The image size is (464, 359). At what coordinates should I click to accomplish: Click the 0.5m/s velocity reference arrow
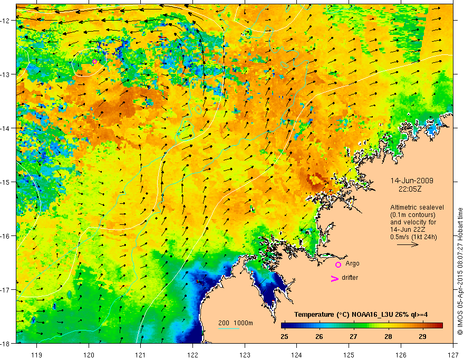408,244
